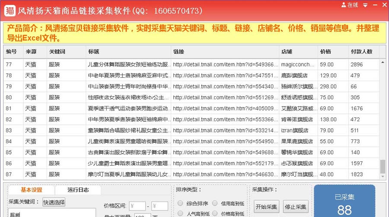Click the max page count input field

pyautogui.click(x=142, y=215)
